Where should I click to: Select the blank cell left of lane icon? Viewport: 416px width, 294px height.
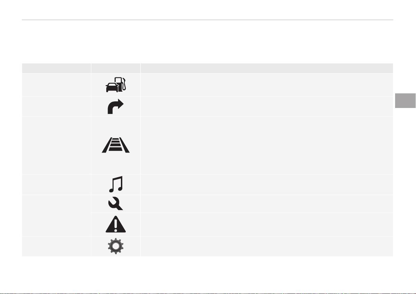[x=56, y=145]
